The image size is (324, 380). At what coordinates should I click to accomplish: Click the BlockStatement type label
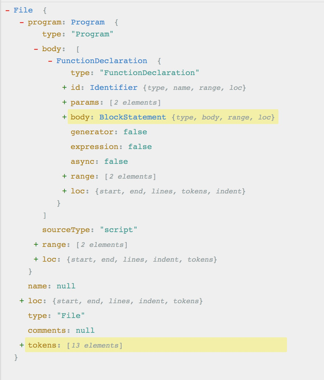[x=132, y=117]
